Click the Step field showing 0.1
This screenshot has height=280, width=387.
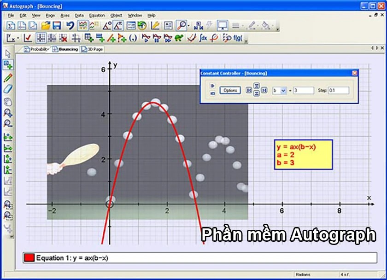pyautogui.click(x=339, y=91)
